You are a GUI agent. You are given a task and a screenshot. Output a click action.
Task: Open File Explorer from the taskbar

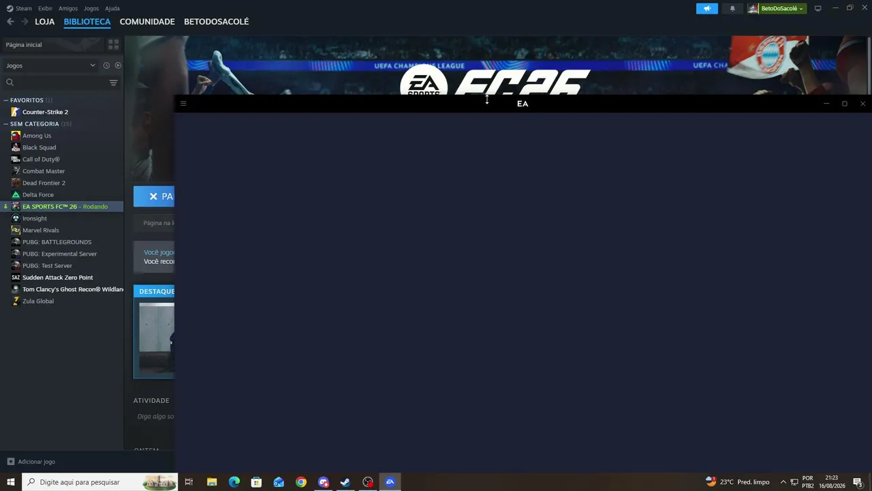[x=212, y=482]
